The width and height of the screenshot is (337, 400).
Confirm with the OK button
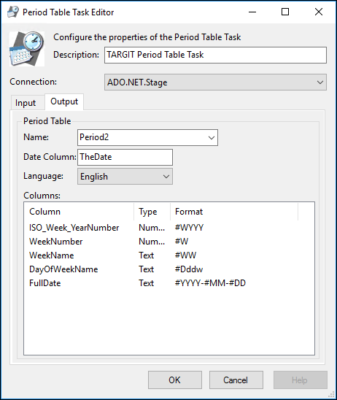coord(175,380)
